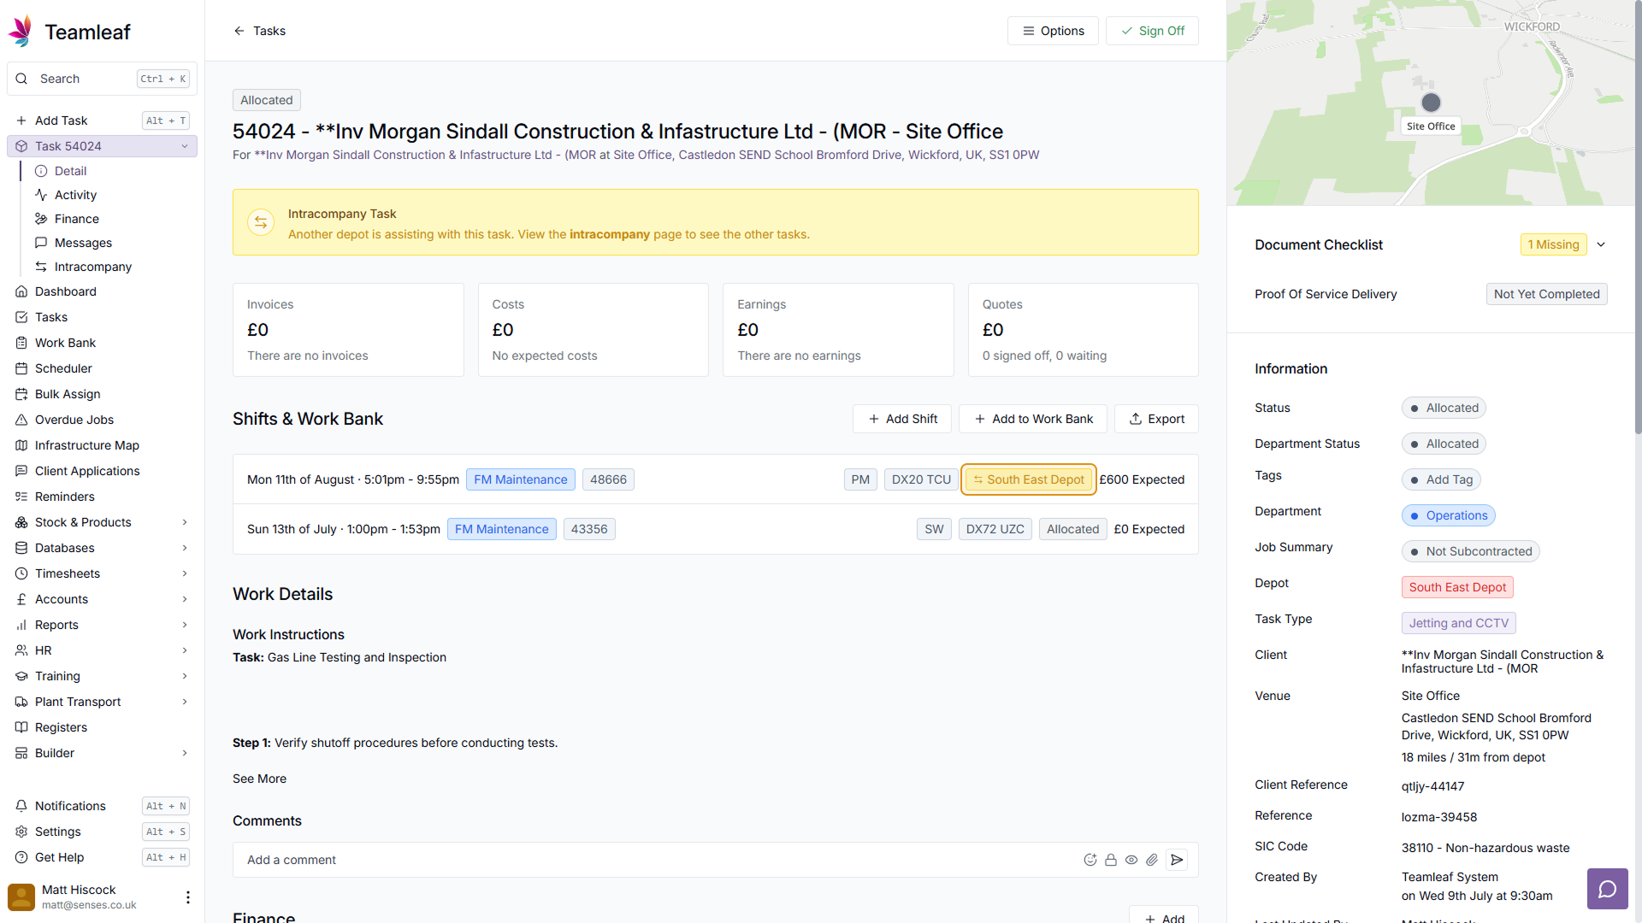The height and width of the screenshot is (923, 1642).
Task: Click the back arrow beside Tasks
Action: click(239, 31)
